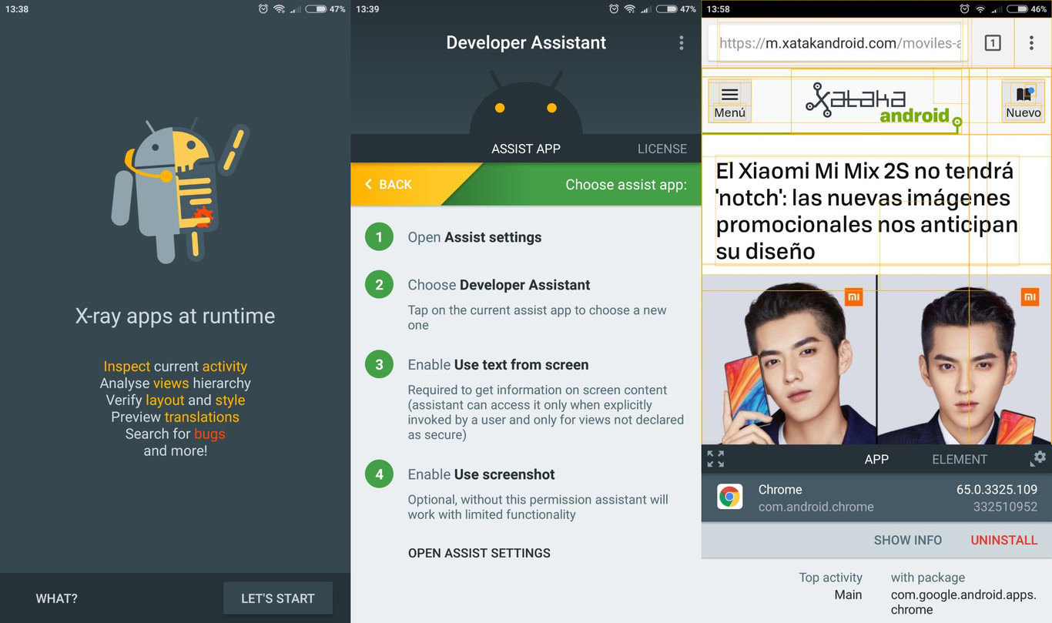Open the Xataka Menú hamburger icon

tap(729, 95)
